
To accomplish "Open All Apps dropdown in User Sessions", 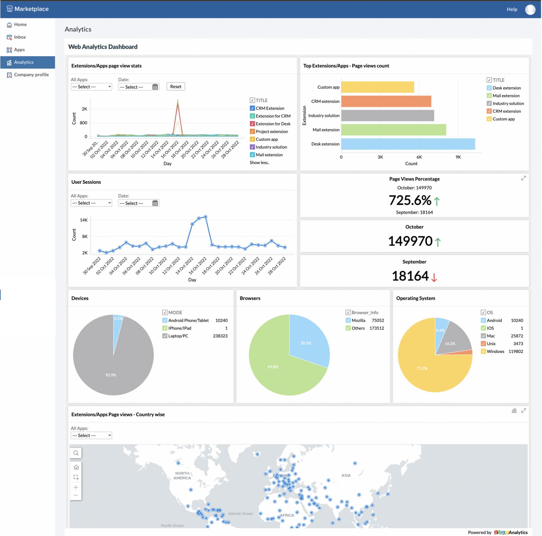I will pos(91,203).
